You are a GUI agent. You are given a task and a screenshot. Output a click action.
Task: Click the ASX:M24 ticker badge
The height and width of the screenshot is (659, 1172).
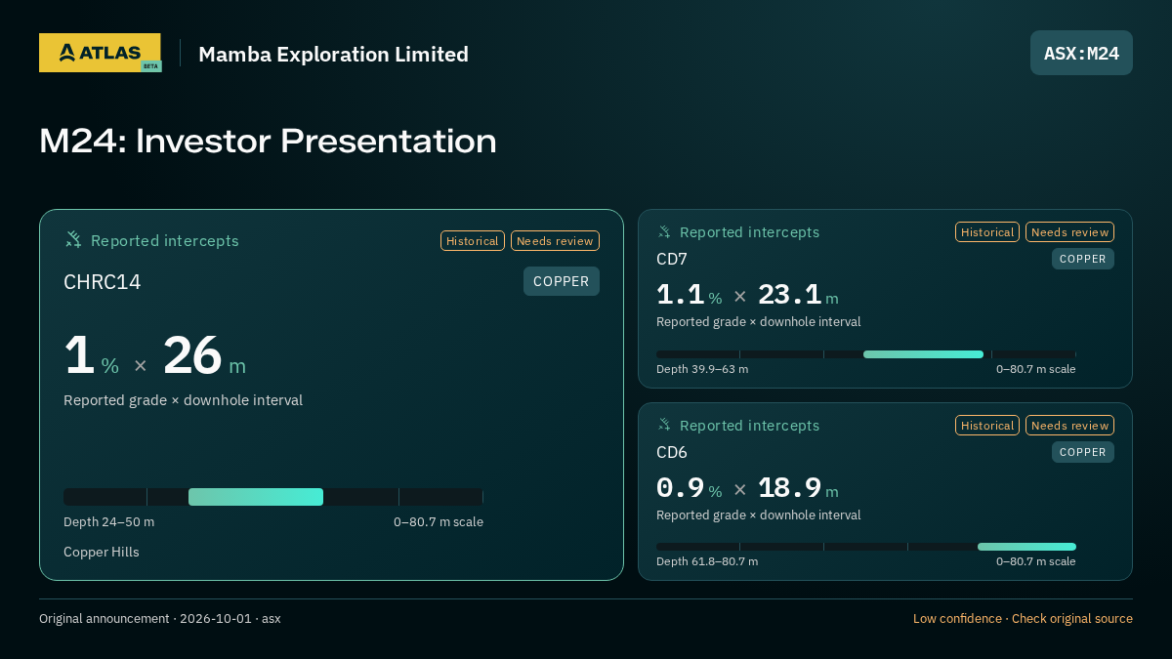click(x=1081, y=53)
